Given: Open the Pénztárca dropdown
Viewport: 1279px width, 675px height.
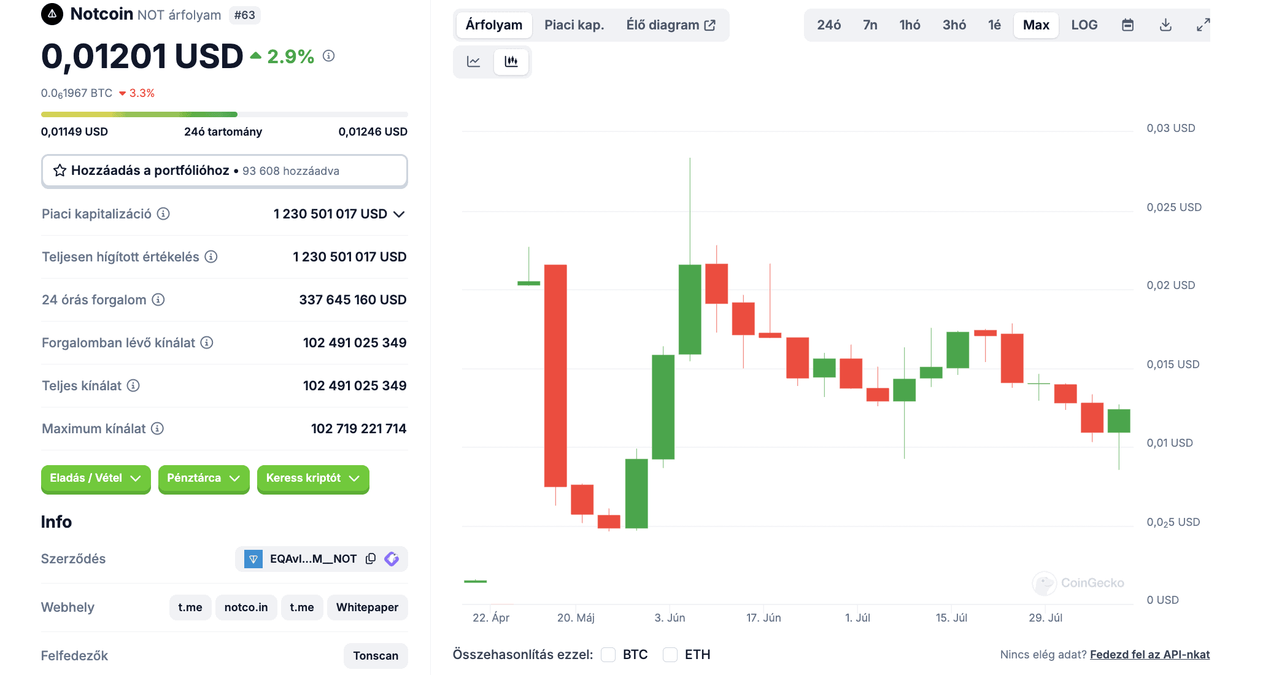Looking at the screenshot, I should pos(204,478).
